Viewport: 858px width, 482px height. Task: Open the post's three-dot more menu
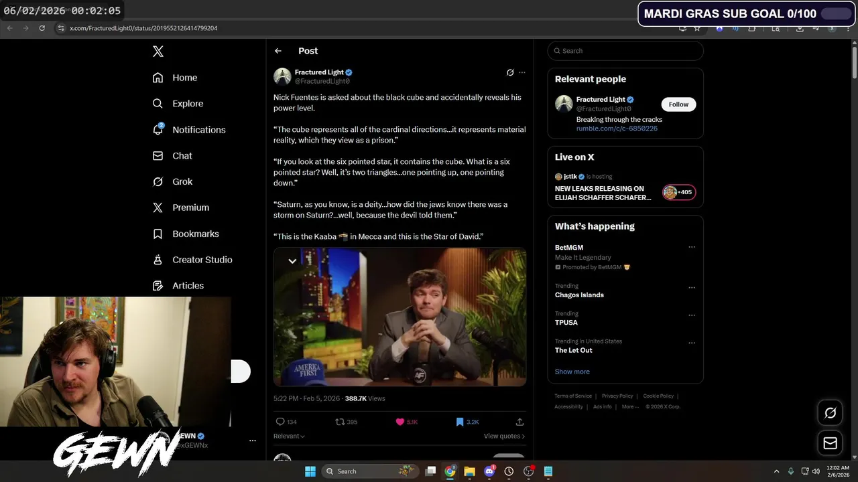click(x=522, y=72)
